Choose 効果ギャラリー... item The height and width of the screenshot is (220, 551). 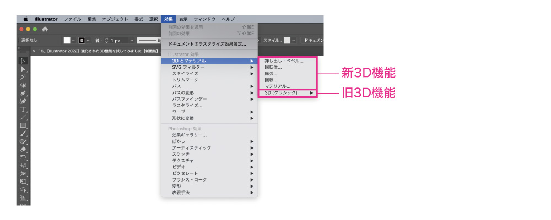coord(209,135)
